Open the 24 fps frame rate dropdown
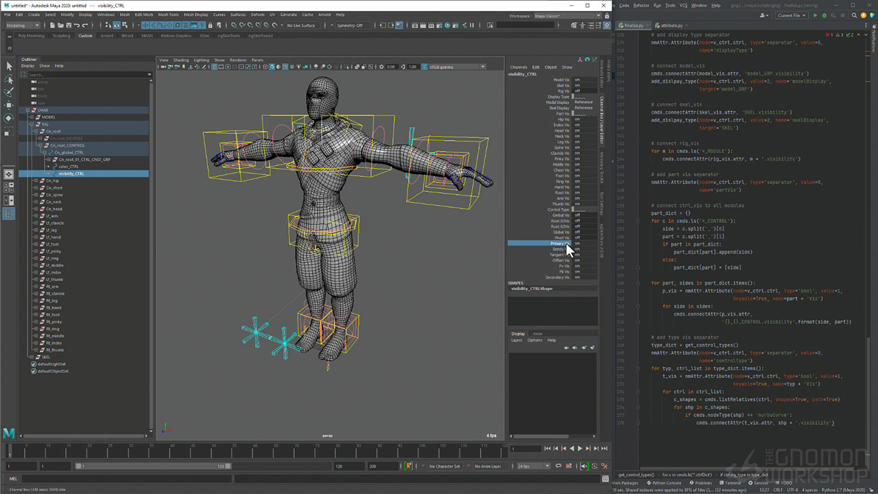Viewport: 878px width, 494px height. tap(532, 466)
